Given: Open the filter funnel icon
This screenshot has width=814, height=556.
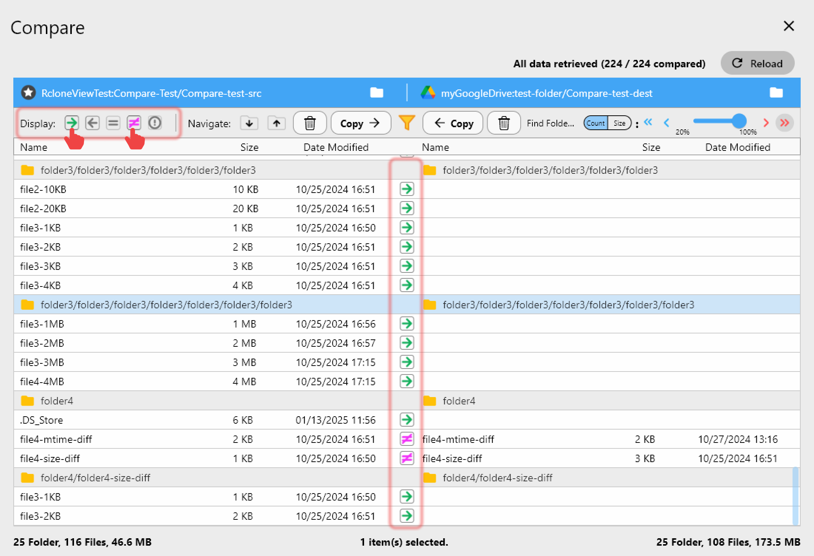Looking at the screenshot, I should point(407,123).
